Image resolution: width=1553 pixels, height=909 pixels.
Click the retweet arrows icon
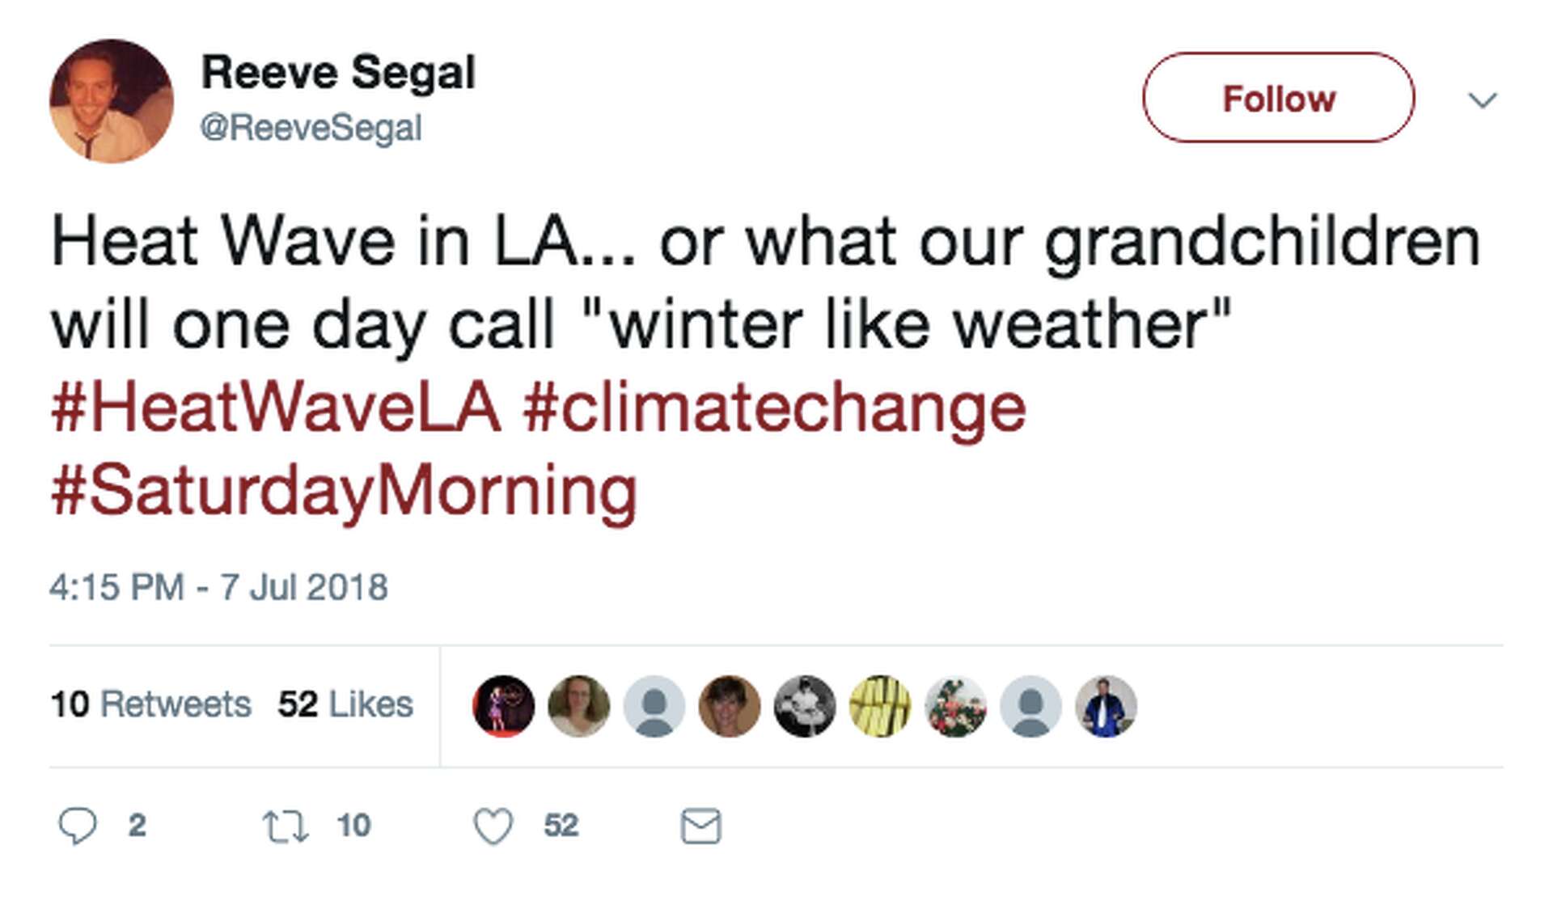pos(286,827)
